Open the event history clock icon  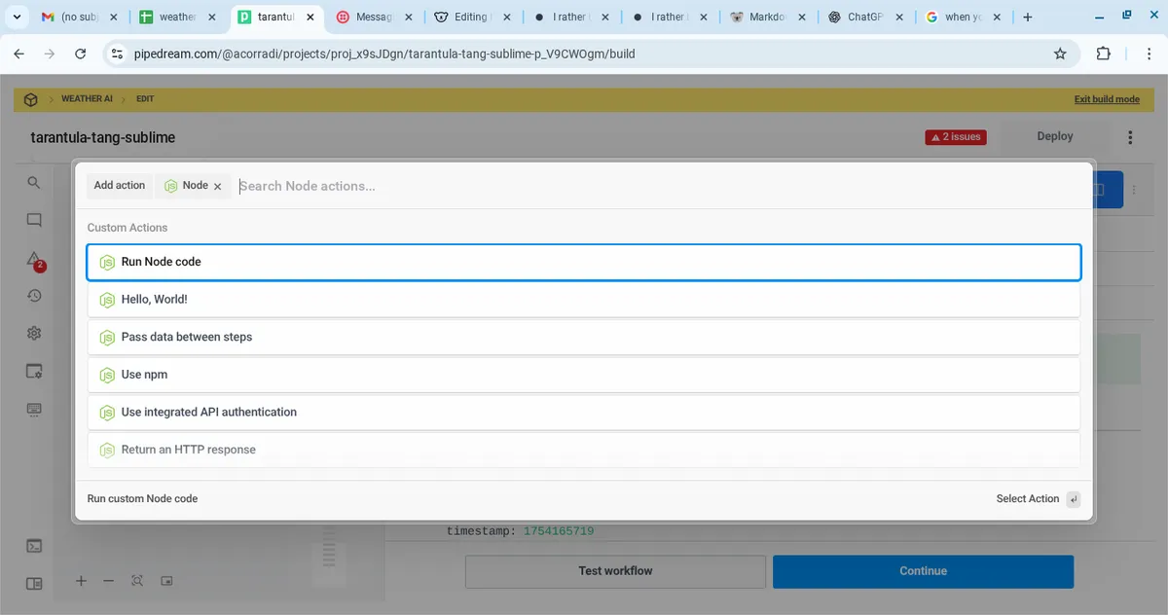tap(34, 296)
